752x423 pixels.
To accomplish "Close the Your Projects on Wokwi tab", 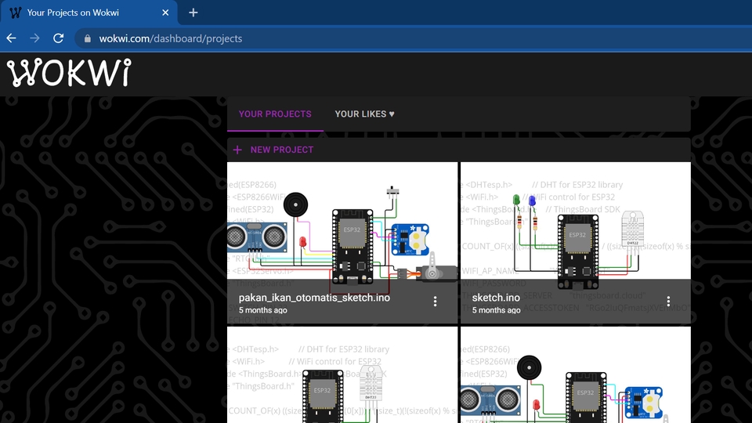I will [165, 13].
